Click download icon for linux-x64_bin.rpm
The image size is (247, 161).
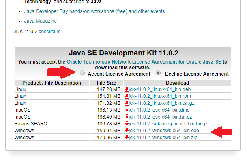[127, 96]
